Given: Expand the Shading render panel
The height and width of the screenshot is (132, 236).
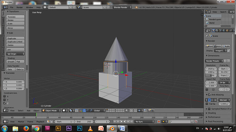Looking at the screenshot, I should coord(212,113).
